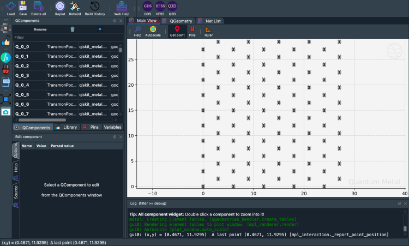The height and width of the screenshot is (246, 409).
Task: Select component row Q_0_3
Action: (x=66, y=76)
